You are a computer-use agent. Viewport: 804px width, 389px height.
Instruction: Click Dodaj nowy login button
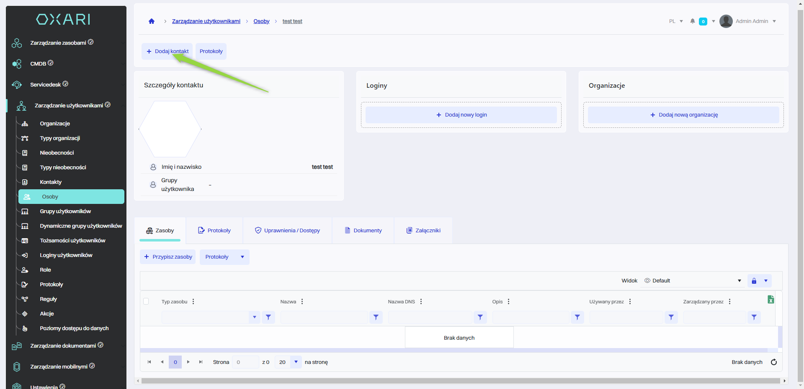(461, 115)
